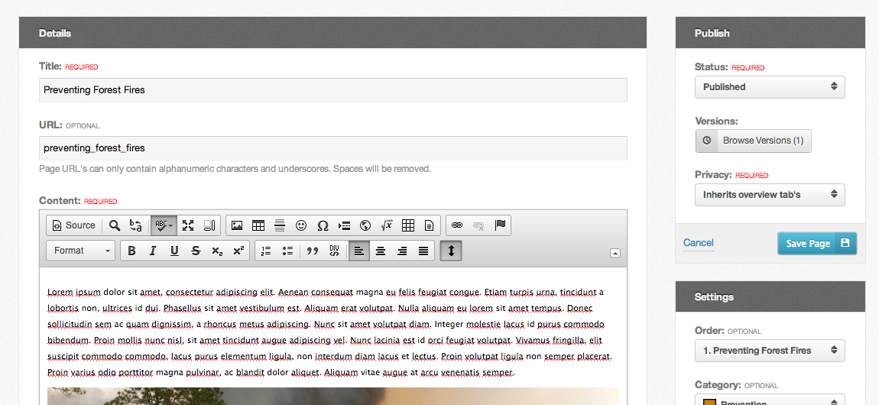Toggle bold formatting
Image resolution: width=879 pixels, height=405 pixels.
[x=131, y=251]
